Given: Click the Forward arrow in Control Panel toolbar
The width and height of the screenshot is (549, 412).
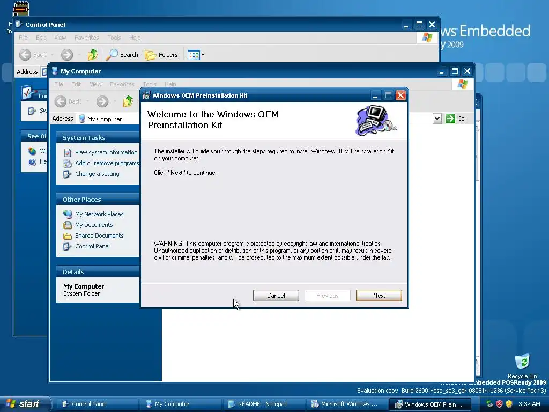Looking at the screenshot, I should (x=67, y=55).
